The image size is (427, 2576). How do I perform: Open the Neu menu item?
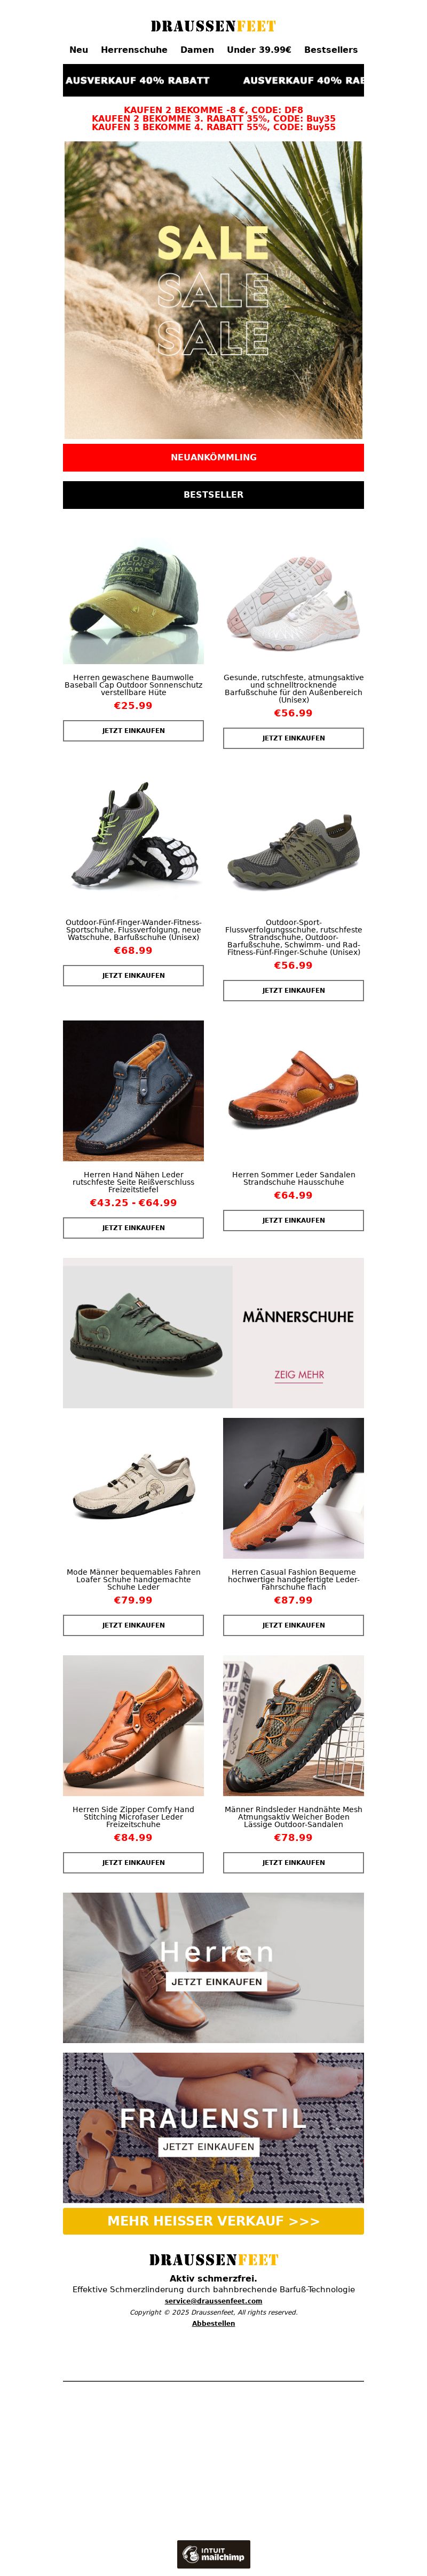coord(79,50)
